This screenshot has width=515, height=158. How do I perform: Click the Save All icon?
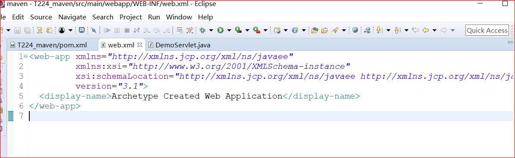click(28, 31)
